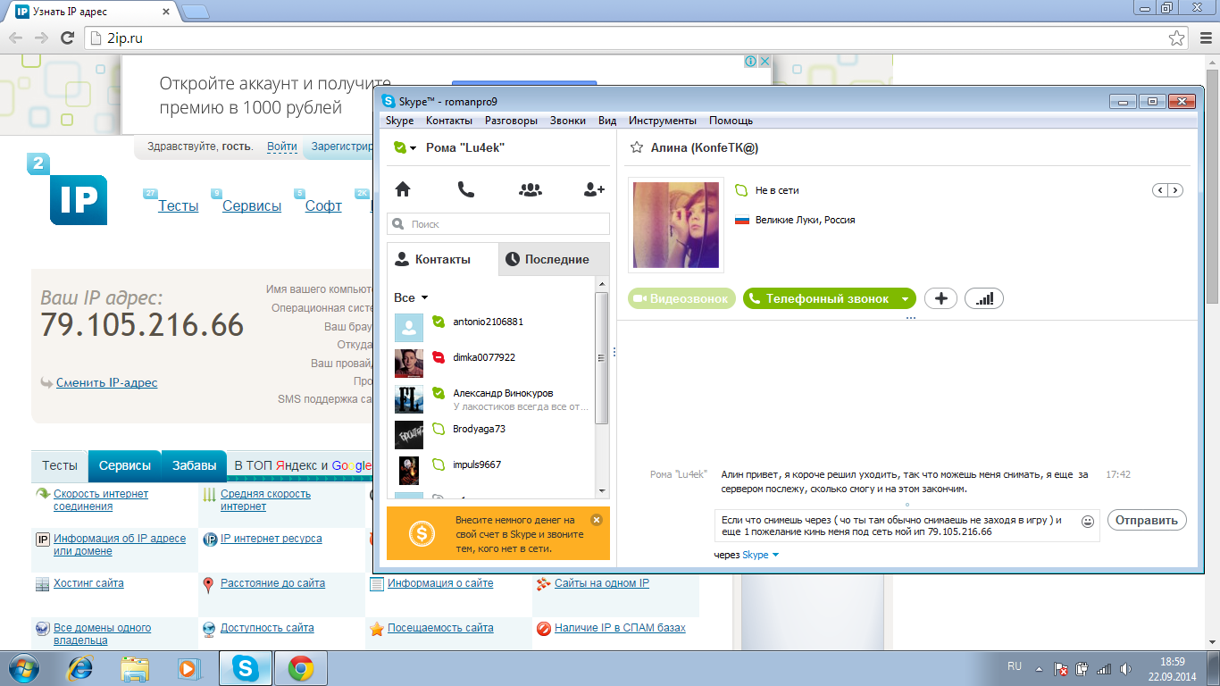Viewport: 1220px width, 686px height.
Task: Open the Помощь menu
Action: pyautogui.click(x=731, y=121)
